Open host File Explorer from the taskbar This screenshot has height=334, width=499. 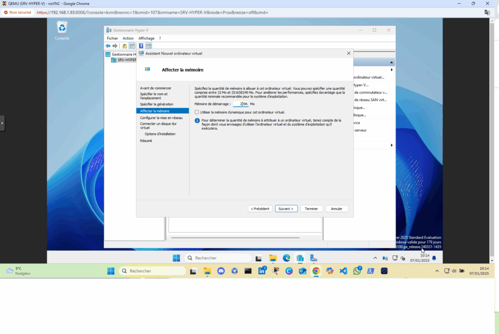pos(207,271)
